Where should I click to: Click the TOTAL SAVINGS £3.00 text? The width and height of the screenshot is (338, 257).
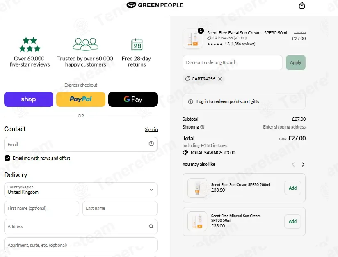click(x=212, y=153)
